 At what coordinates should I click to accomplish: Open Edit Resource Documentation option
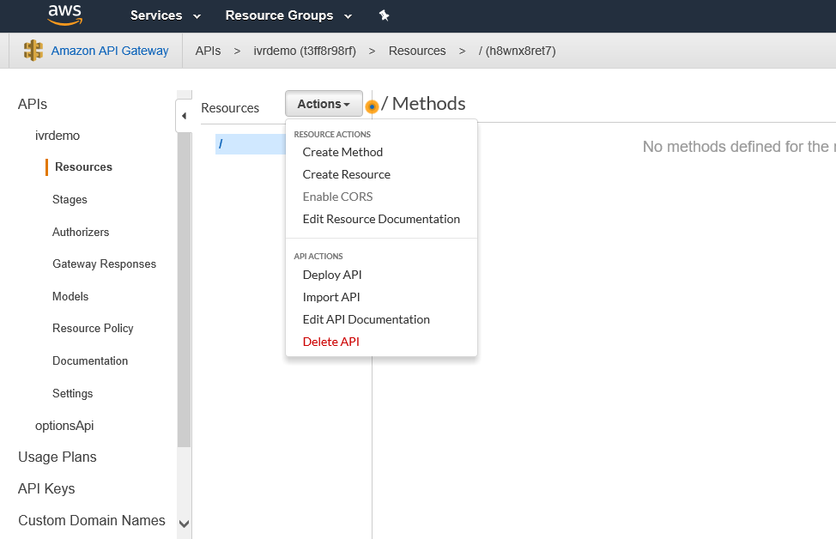[381, 219]
